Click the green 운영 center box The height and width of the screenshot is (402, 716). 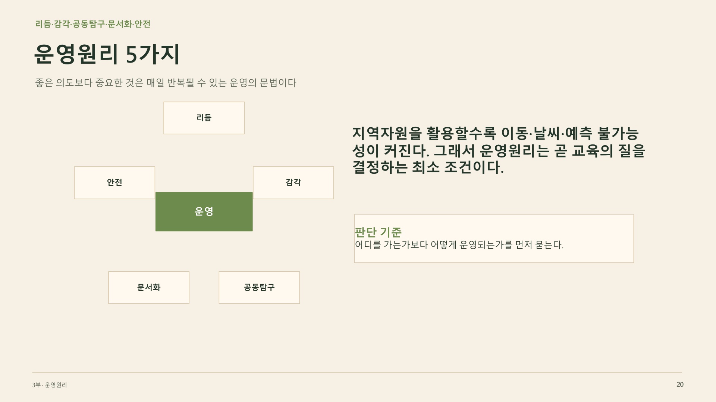[204, 212]
